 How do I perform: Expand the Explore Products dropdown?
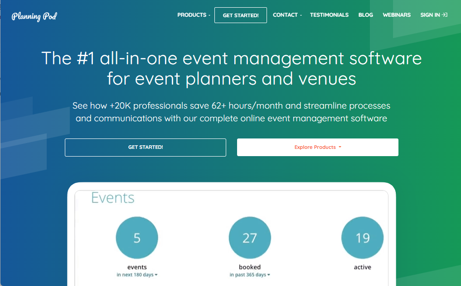[317, 147]
